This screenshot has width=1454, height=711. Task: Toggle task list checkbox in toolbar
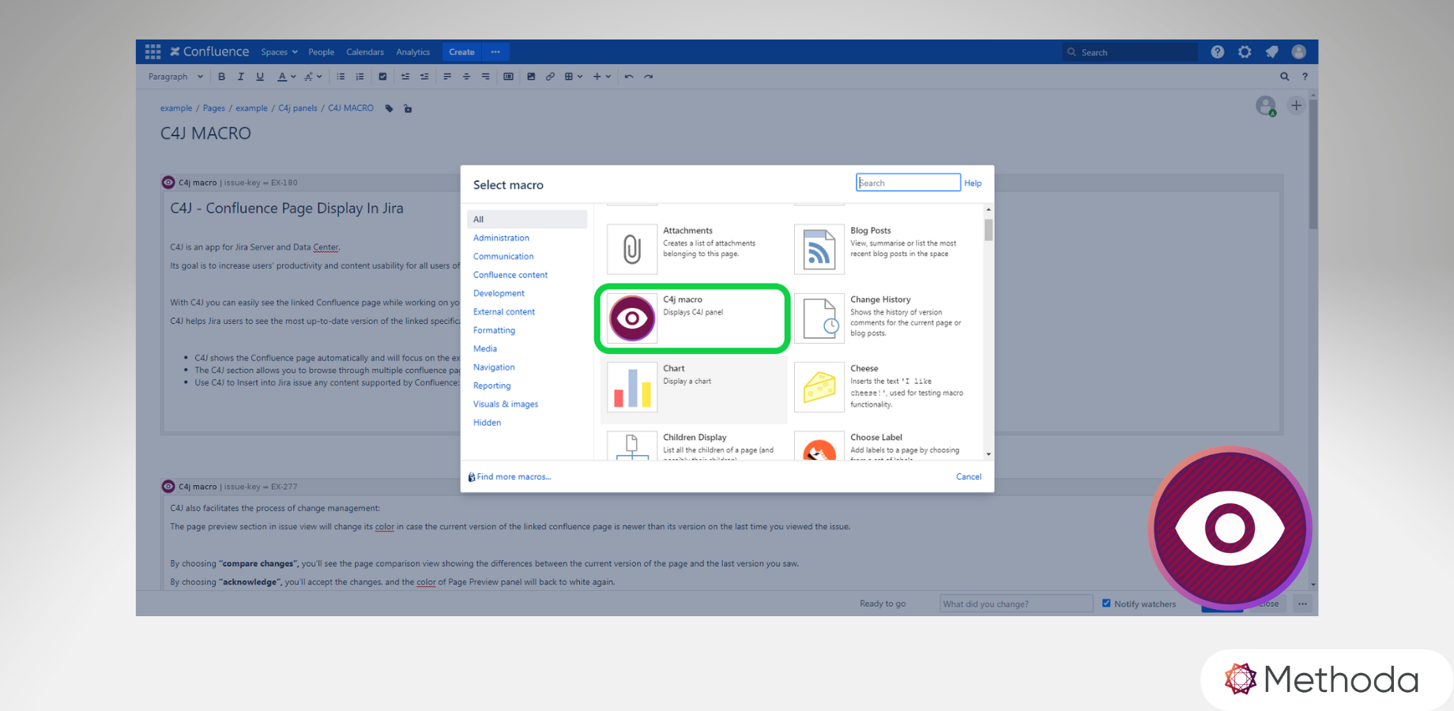[382, 77]
